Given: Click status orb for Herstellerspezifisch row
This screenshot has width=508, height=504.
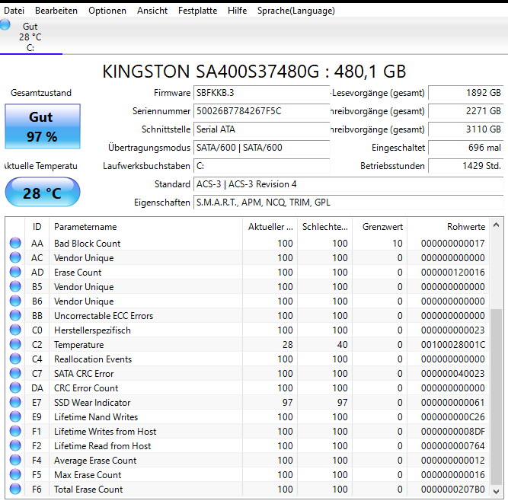Looking at the screenshot, I should coord(15,330).
